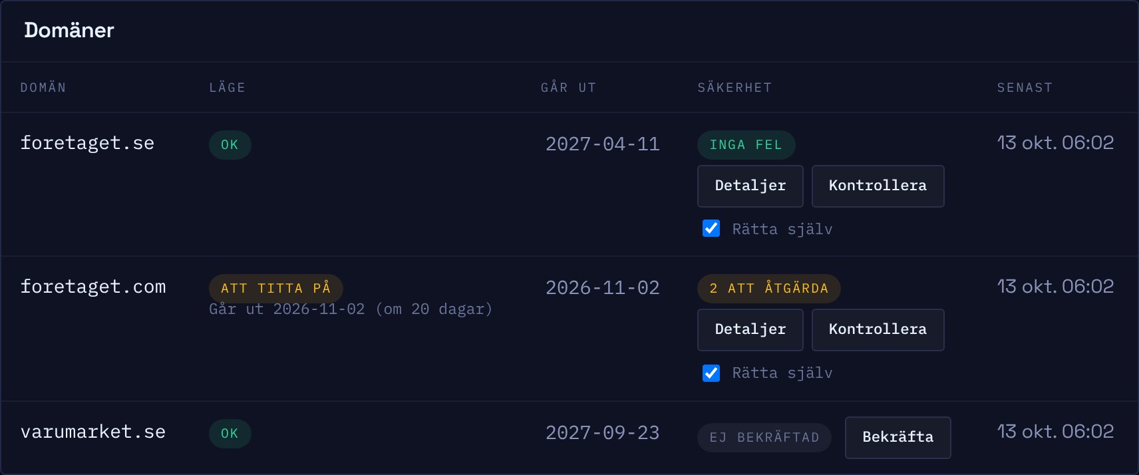Click Kontrollera for foretaget.se

tap(878, 186)
